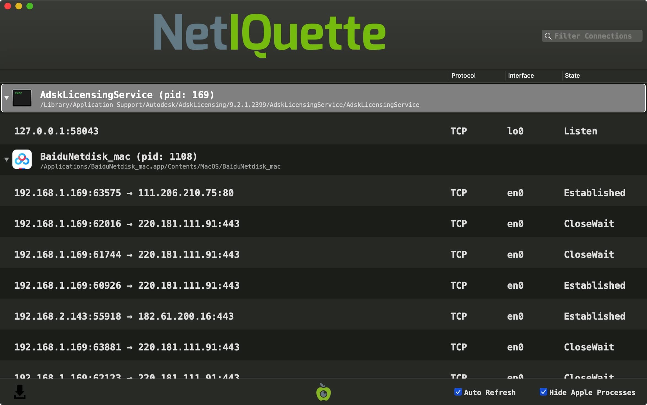Screen dimensions: 647x405
Task: Toggle the Auto Refresh checkbox
Action: click(458, 392)
